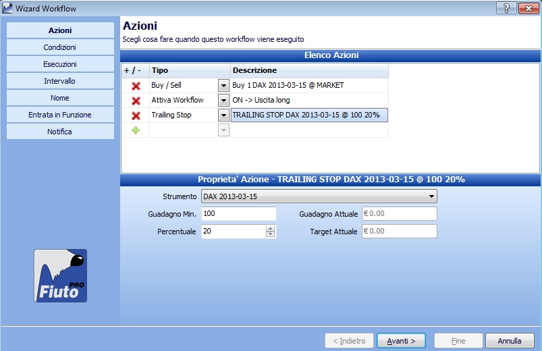This screenshot has height=351, width=542.
Task: Click the Fiuto PRO logo
Action: coord(61,275)
